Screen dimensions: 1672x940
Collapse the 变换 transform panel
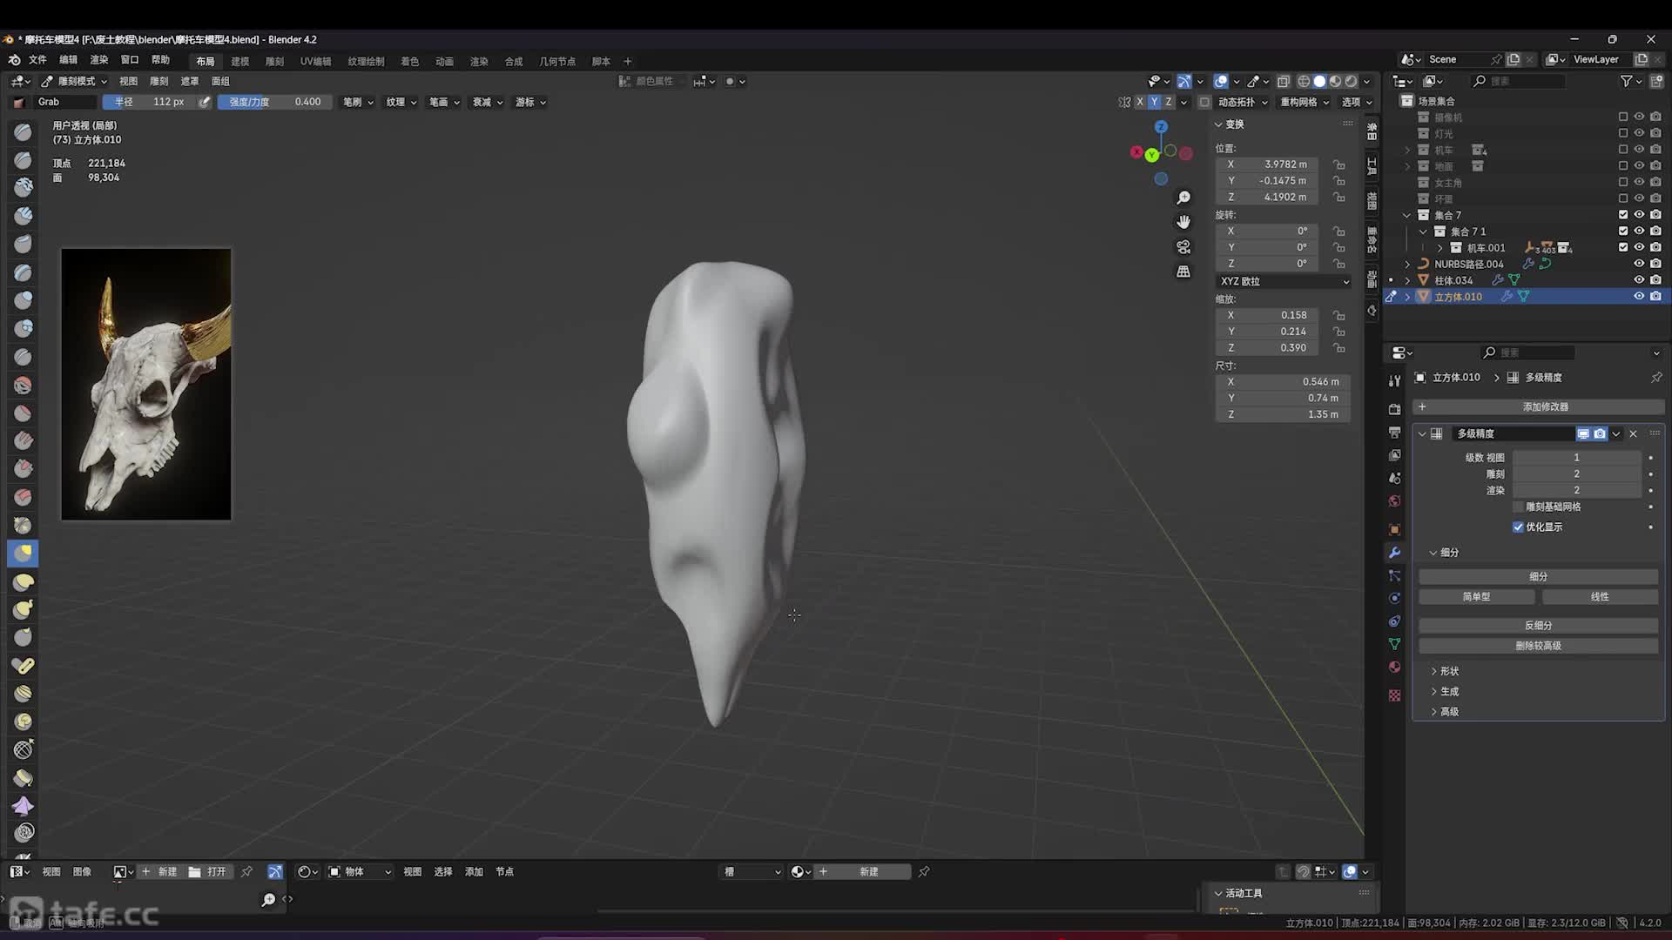pyautogui.click(x=1230, y=124)
